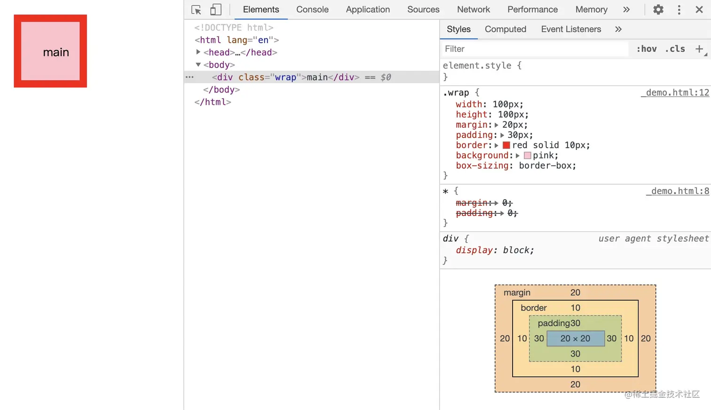Add a new style rule plus icon

point(699,49)
